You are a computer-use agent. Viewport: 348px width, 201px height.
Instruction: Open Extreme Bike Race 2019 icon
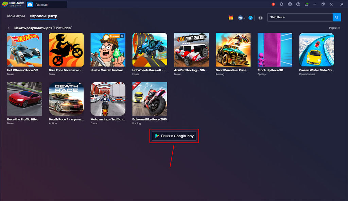[150, 99]
